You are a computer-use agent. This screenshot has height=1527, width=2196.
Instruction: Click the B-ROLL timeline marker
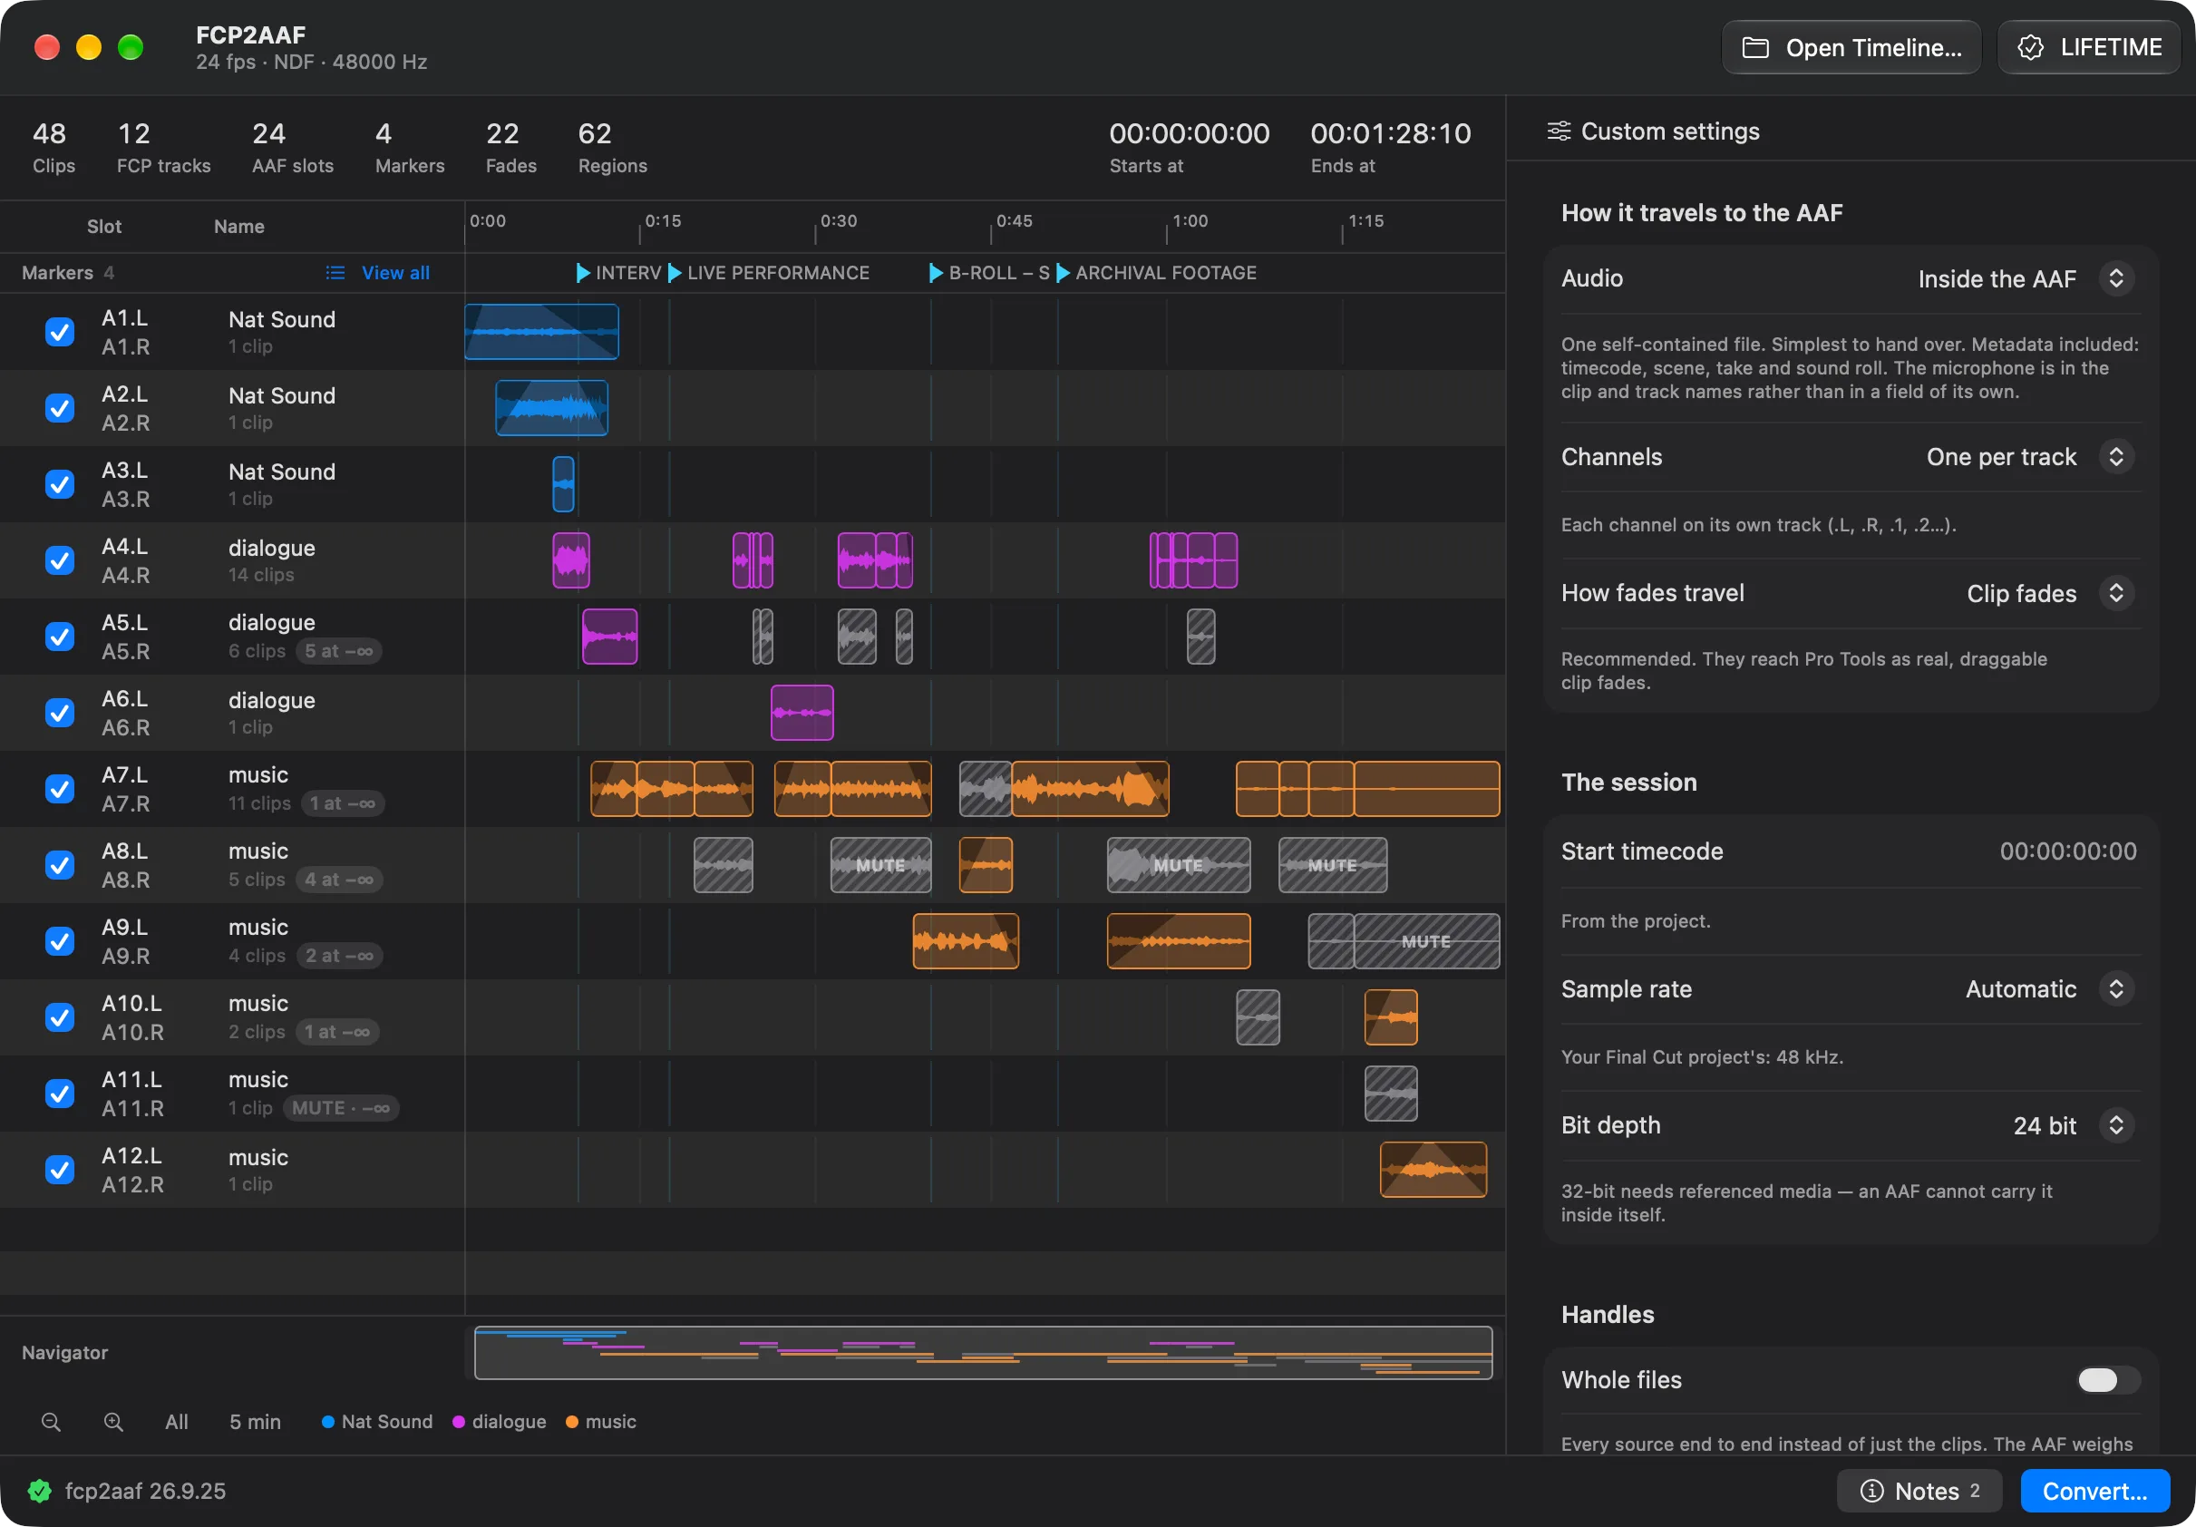(990, 273)
